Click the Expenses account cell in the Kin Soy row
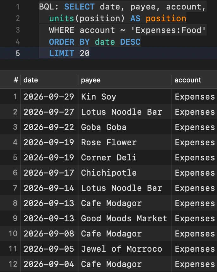The height and width of the screenshot is (272, 217). 195,97
